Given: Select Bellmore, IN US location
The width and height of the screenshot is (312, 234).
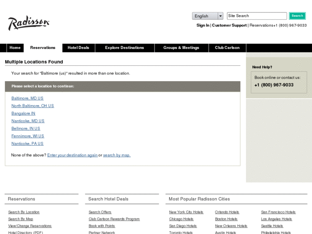Looking at the screenshot, I should (26, 128).
